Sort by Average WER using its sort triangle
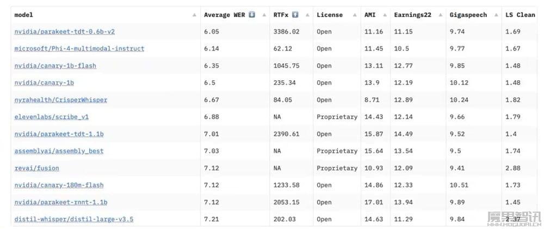Viewport: 544px width, 229px height. click(264, 15)
